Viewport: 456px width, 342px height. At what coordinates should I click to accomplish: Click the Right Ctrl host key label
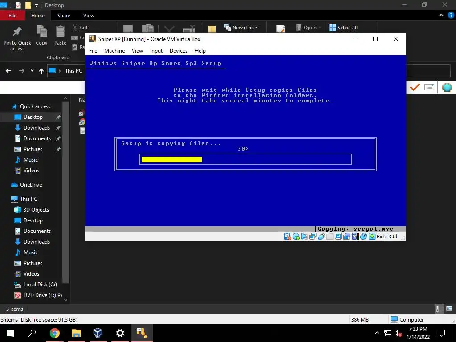click(387, 236)
